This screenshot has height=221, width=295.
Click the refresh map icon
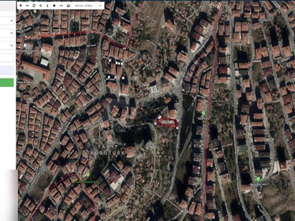[x=34, y=6]
